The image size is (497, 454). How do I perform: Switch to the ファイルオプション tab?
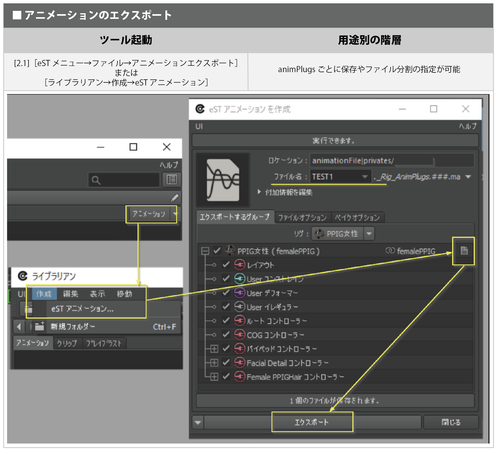(302, 218)
